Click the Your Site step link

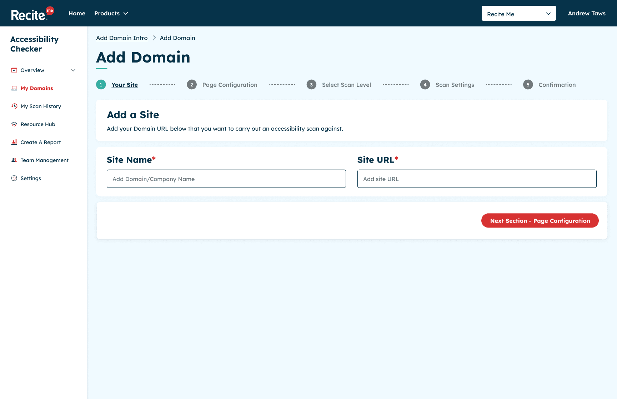point(125,85)
